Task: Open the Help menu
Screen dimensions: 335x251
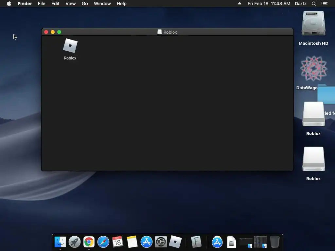Action: coord(122,4)
